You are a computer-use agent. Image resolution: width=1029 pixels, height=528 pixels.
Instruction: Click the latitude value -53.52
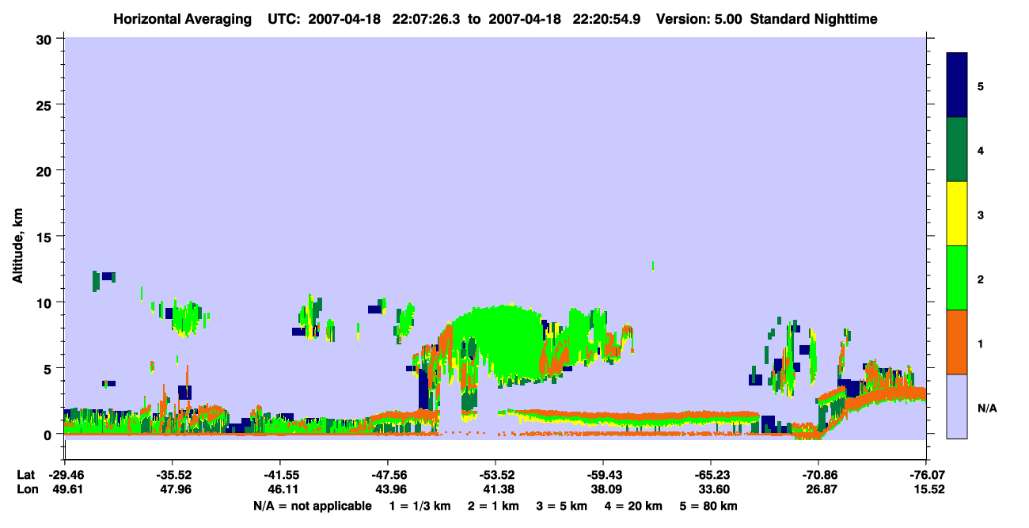(x=496, y=475)
